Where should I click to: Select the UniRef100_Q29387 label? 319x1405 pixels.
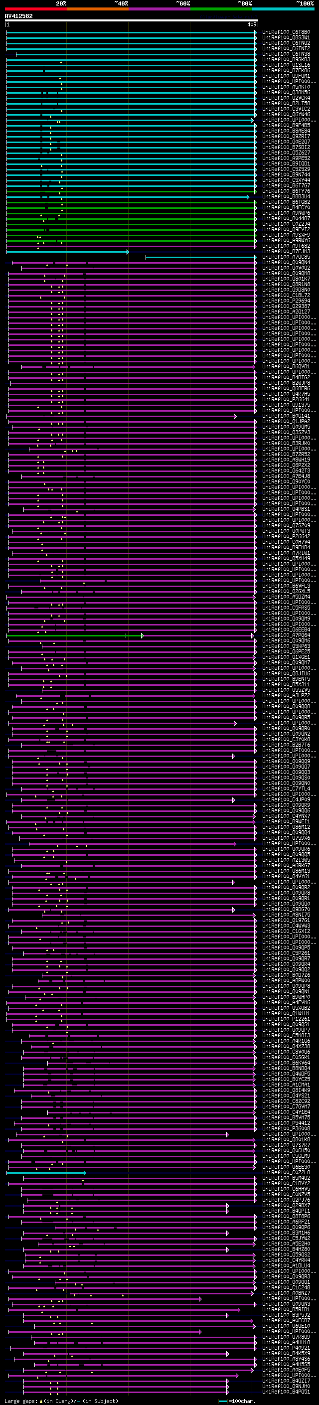point(286,306)
